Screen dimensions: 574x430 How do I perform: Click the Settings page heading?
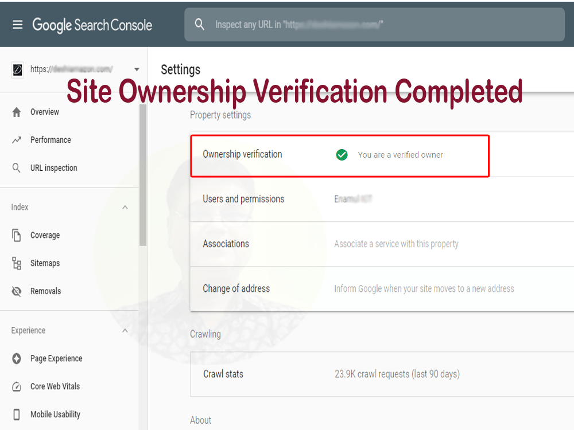click(x=180, y=69)
